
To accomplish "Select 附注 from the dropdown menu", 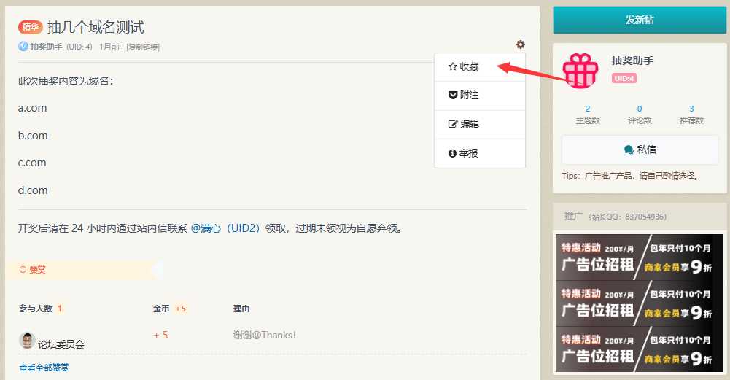I will 480,96.
